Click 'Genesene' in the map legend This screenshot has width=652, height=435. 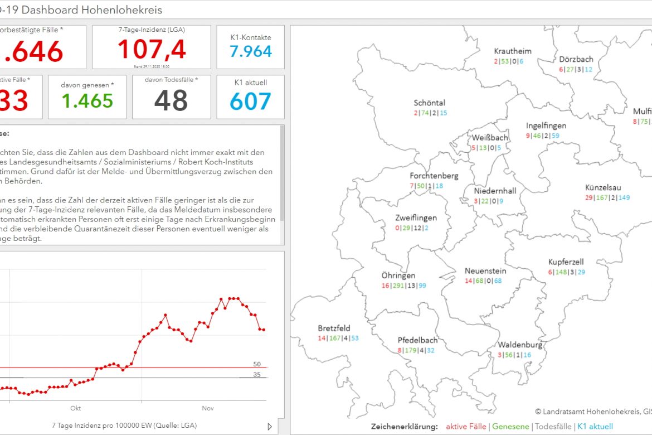point(510,427)
